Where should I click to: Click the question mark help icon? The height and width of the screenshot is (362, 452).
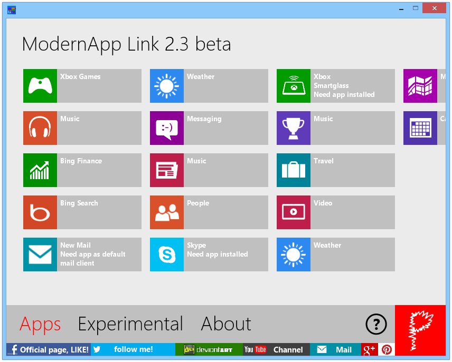coord(376,324)
